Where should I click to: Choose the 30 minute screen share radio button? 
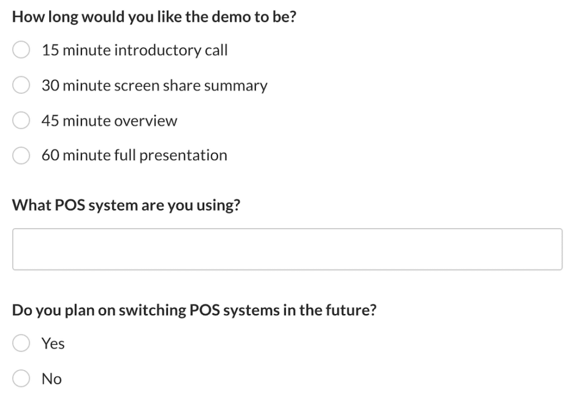click(x=21, y=85)
